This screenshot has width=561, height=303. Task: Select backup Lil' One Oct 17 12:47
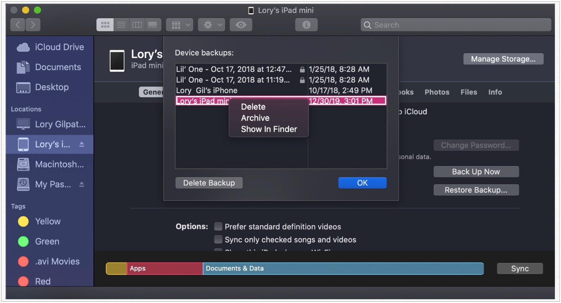click(x=281, y=69)
